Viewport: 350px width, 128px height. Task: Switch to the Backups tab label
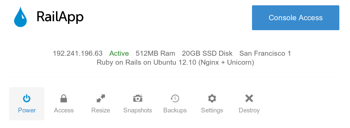point(175,110)
